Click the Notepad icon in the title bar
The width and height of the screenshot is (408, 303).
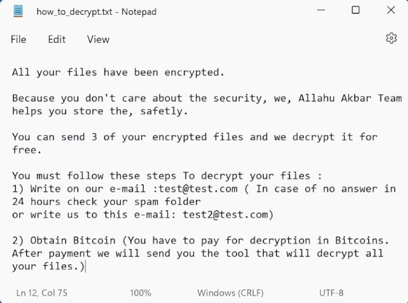[x=17, y=10]
